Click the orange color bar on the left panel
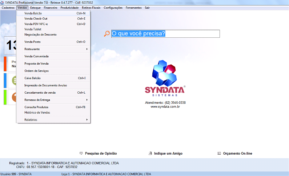289x176 pixels. click(x=5, y=64)
